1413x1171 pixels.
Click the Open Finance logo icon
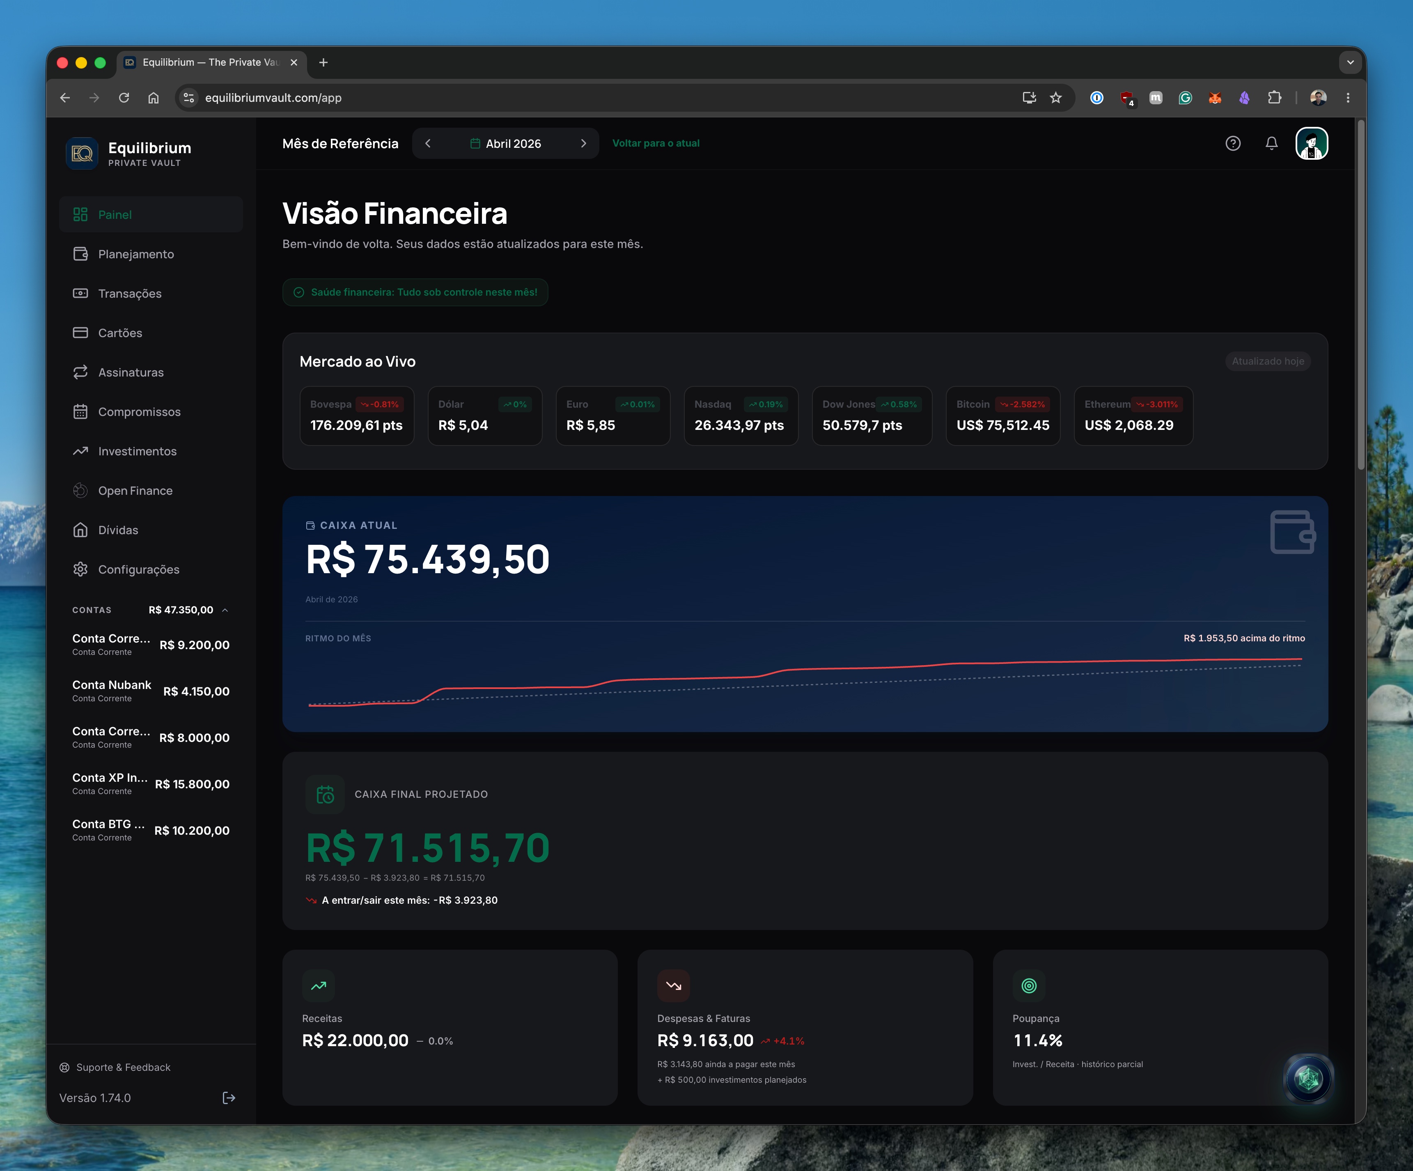click(x=80, y=491)
